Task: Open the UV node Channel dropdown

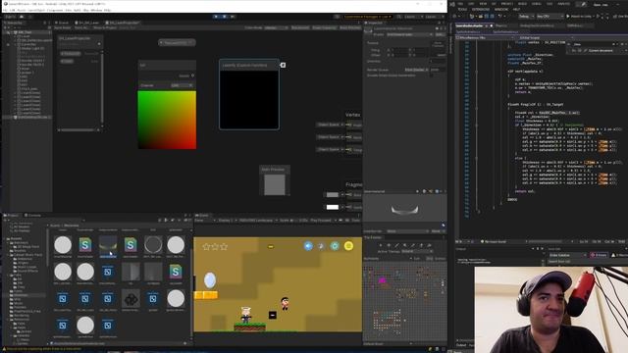Action: point(183,85)
